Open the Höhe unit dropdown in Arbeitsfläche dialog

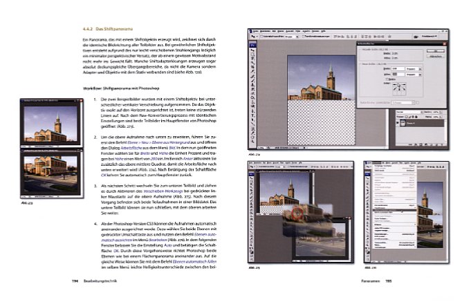click(414, 75)
